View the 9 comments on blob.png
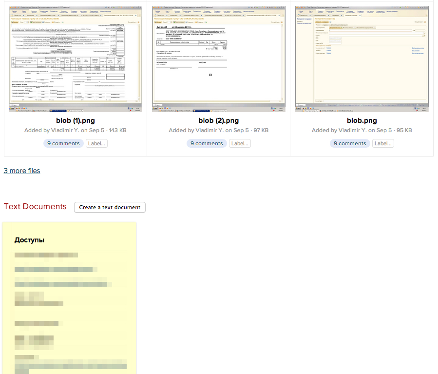The height and width of the screenshot is (374, 438). (x=349, y=143)
